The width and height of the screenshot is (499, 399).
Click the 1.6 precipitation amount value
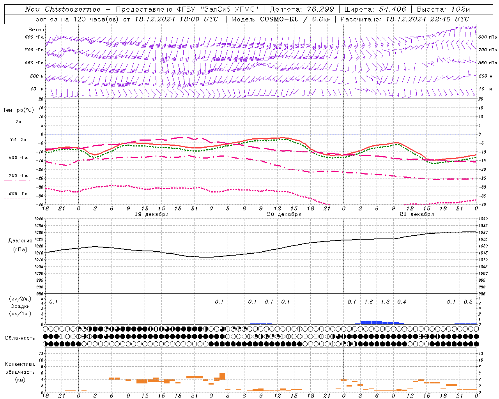pyautogui.click(x=368, y=302)
